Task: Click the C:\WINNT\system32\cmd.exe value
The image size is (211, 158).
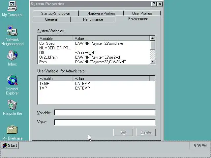Action: pos(99,43)
